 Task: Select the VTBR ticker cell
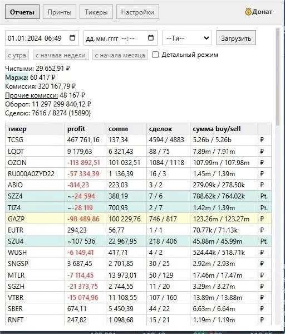[35, 298]
